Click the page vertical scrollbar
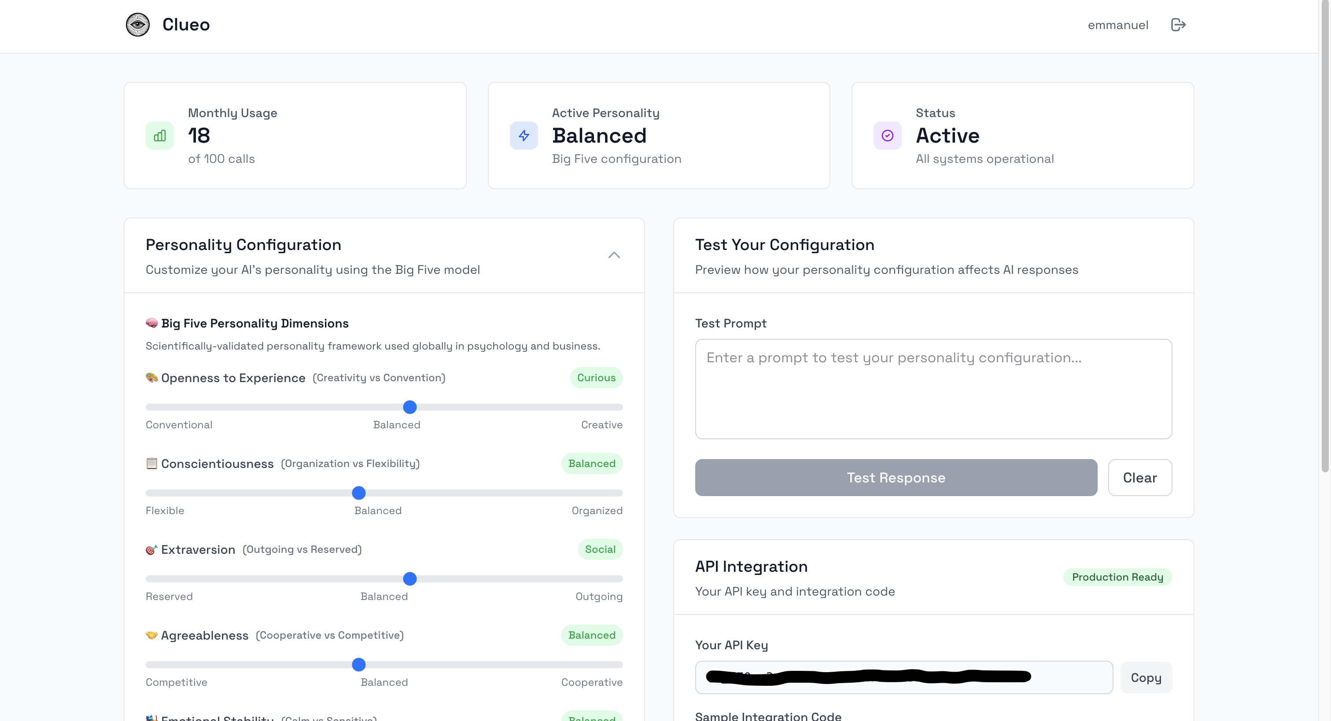Viewport: 1331px width, 721px height. tap(1325, 238)
